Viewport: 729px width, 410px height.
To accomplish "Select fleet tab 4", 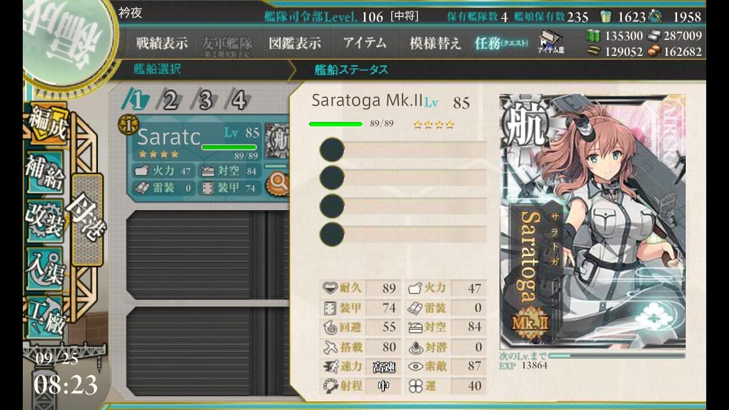I will pyautogui.click(x=239, y=101).
